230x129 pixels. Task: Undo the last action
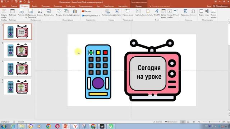[x=6, y=1]
